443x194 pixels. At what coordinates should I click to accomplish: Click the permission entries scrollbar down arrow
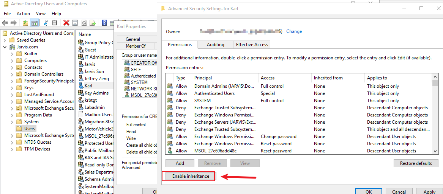click(435, 151)
